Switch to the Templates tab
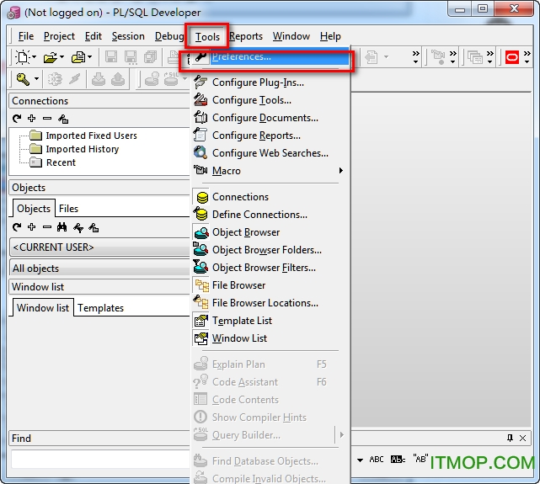The height and width of the screenshot is (484, 540). pyautogui.click(x=100, y=308)
